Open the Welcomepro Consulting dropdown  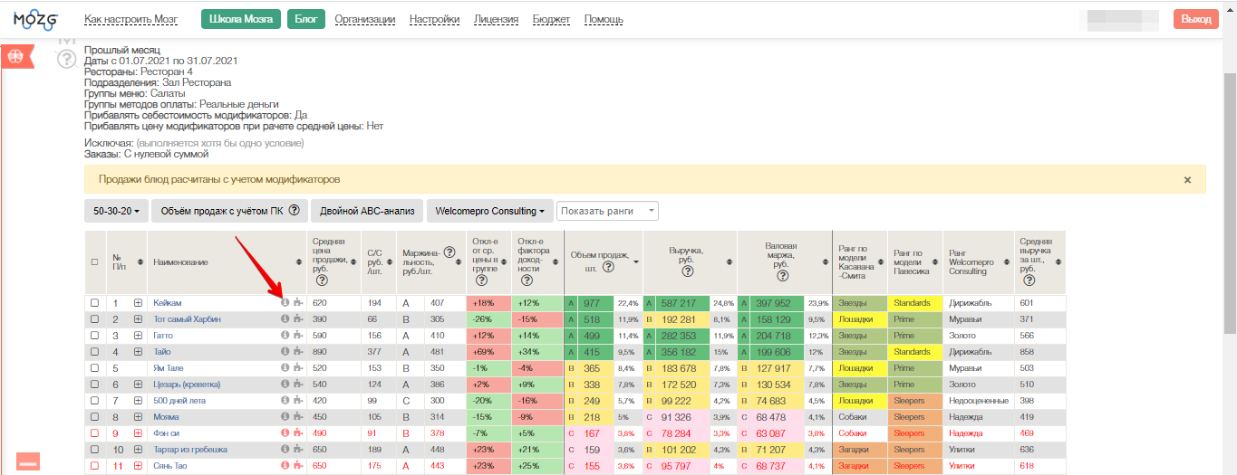tap(488, 211)
